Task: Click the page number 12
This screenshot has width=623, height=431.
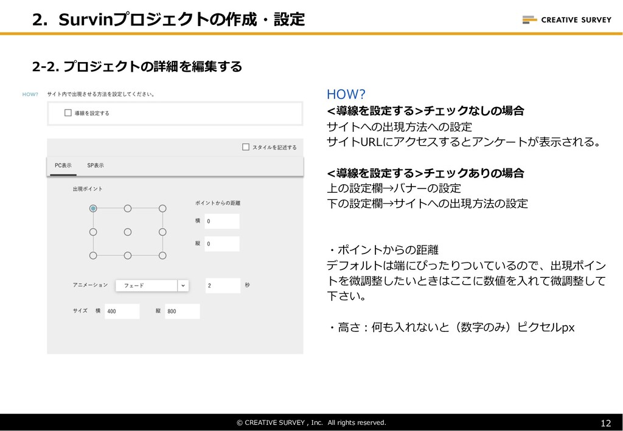Action: tap(606, 423)
